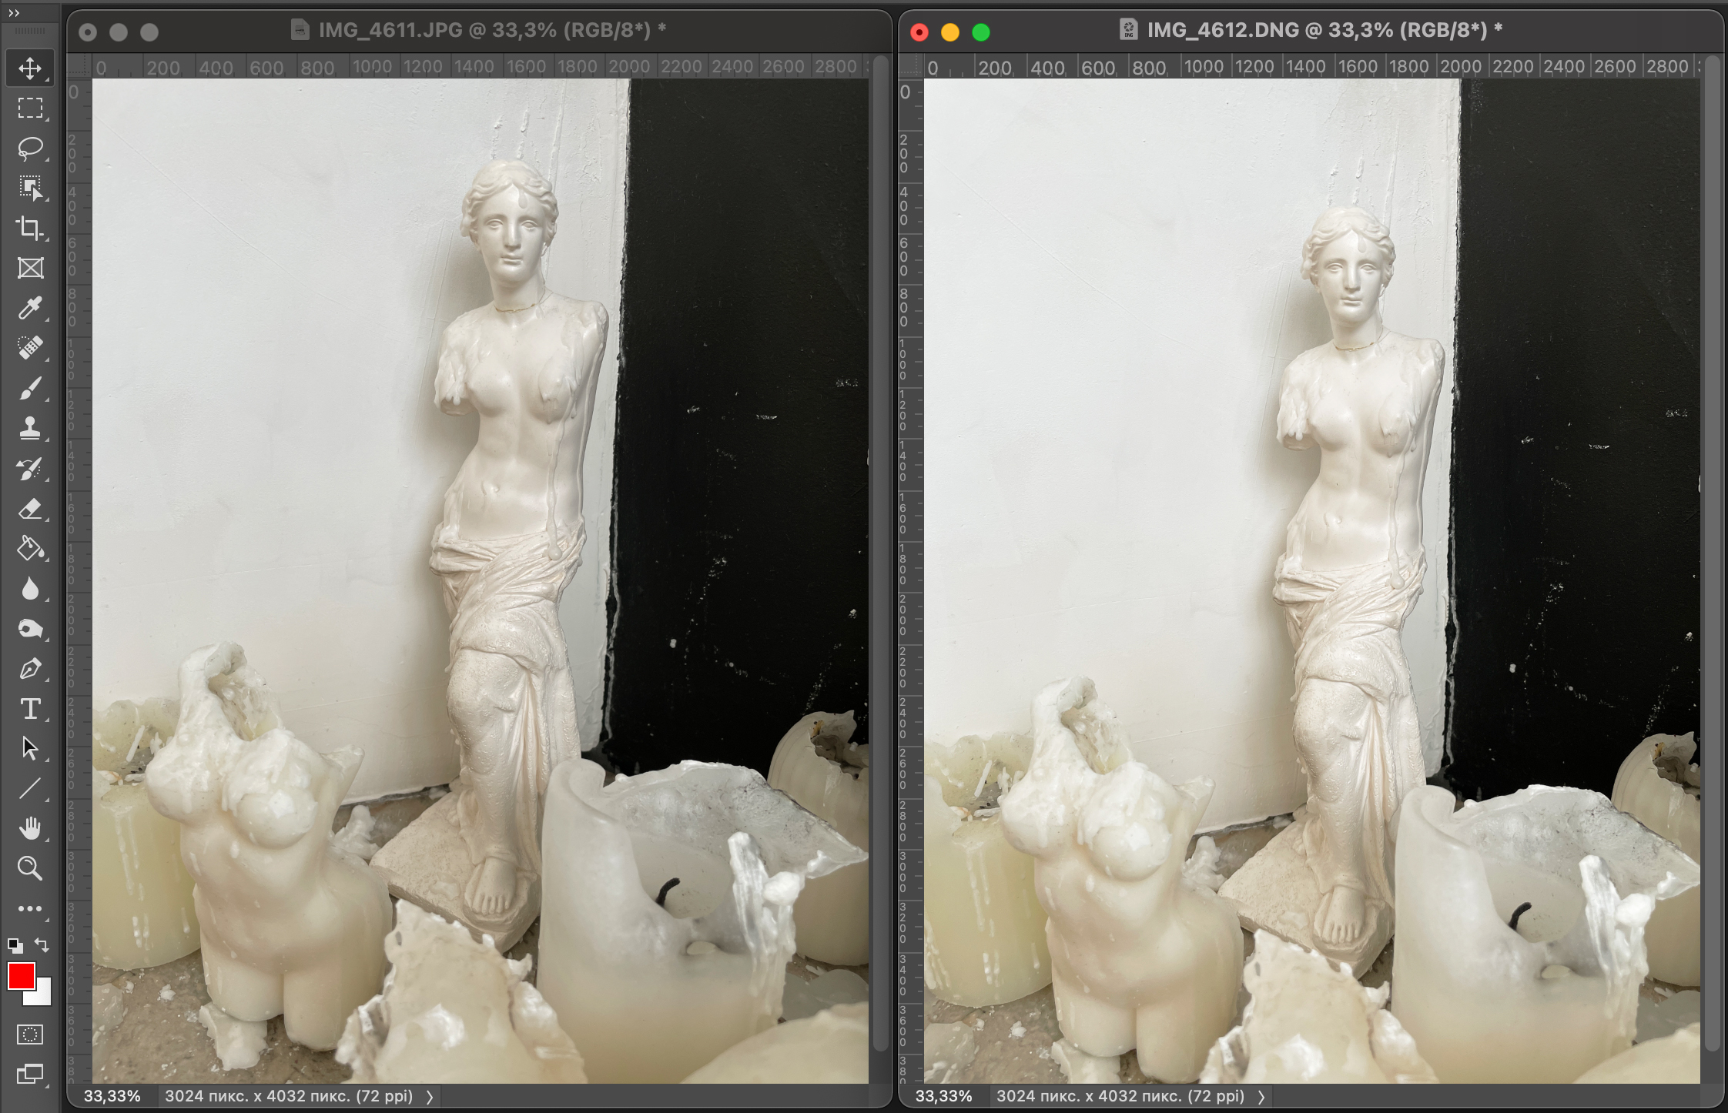Click the DNG file icon in title bar
The width and height of the screenshot is (1728, 1113).
tap(1128, 30)
